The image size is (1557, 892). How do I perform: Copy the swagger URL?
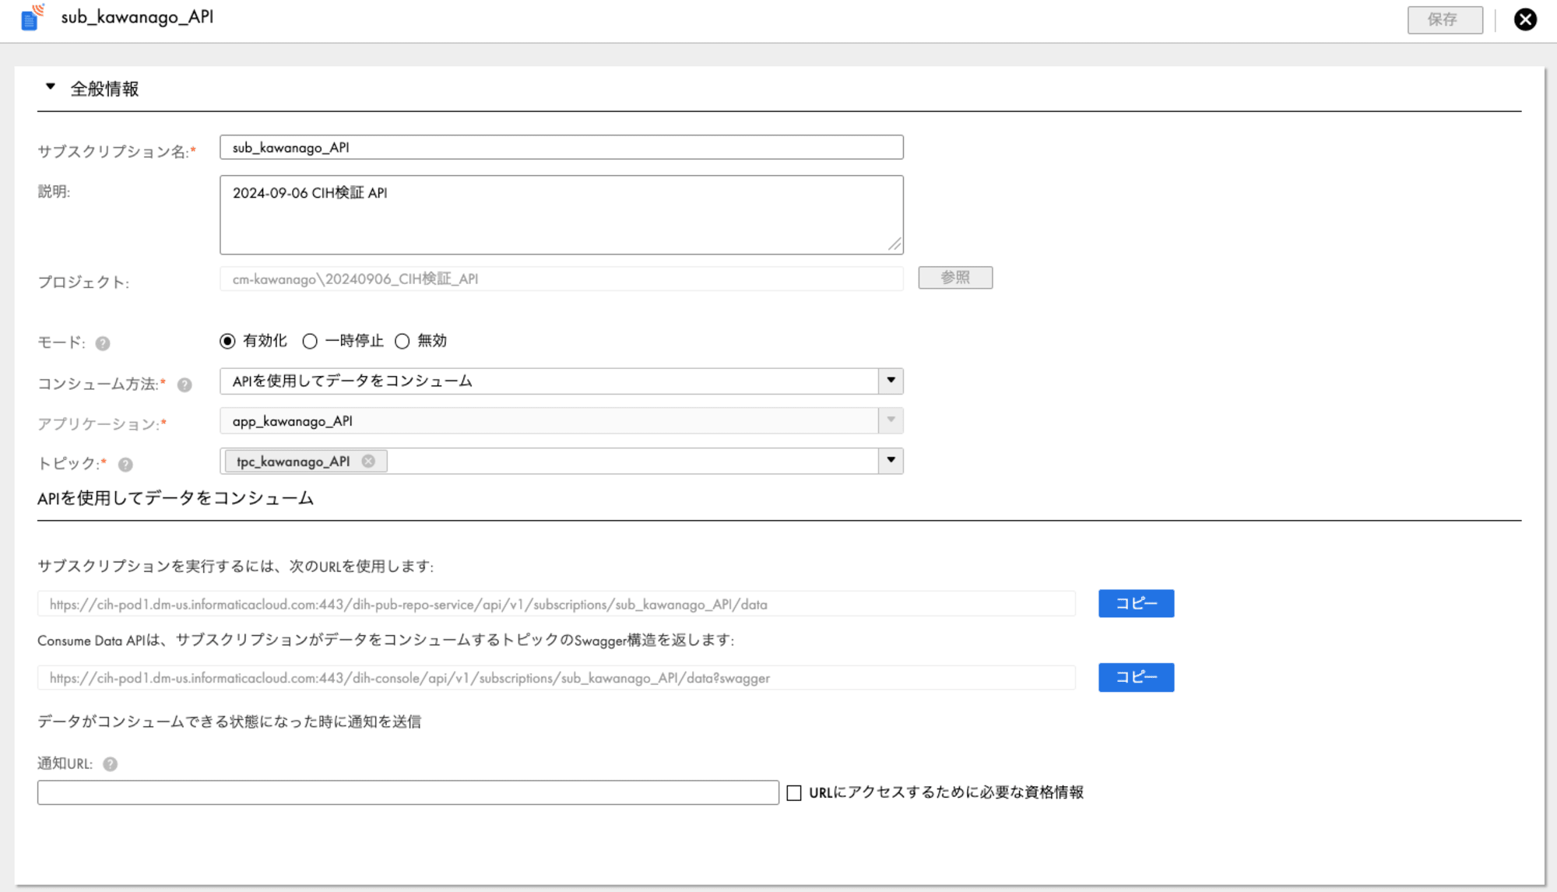(1136, 677)
